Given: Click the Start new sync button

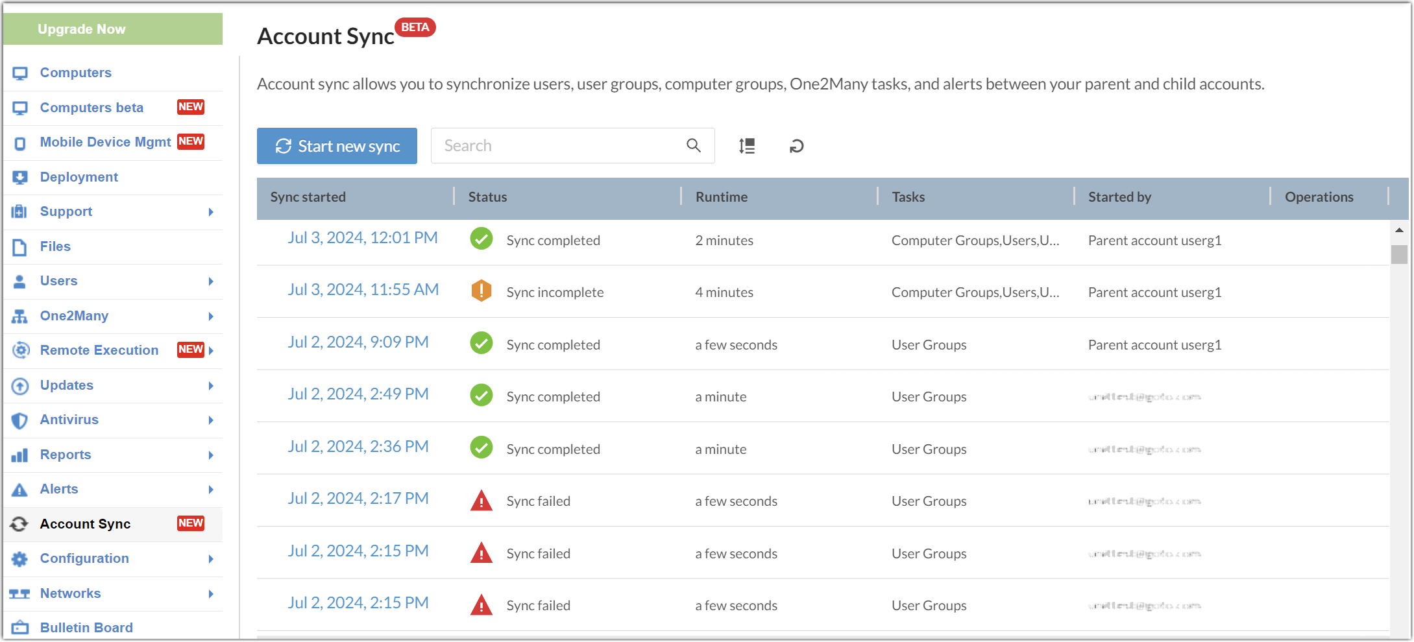Looking at the screenshot, I should pos(337,146).
